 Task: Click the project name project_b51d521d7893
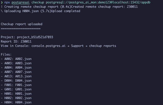click(x=35, y=37)
